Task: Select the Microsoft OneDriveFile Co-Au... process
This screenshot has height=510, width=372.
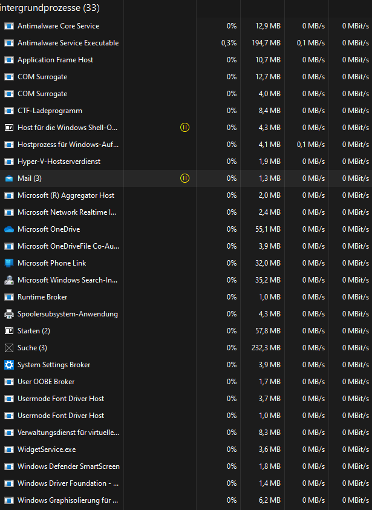Action: point(186,246)
